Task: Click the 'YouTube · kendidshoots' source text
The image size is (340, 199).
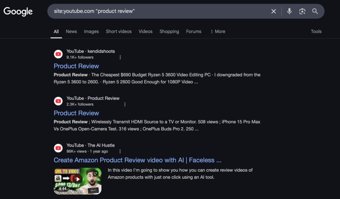Action: click(x=91, y=51)
